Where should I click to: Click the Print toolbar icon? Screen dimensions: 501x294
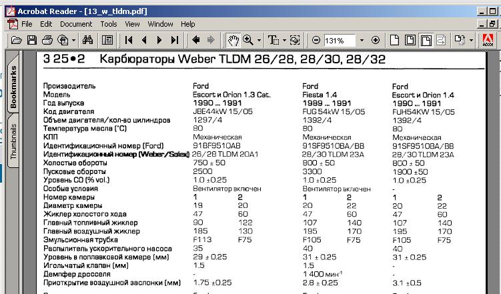(x=47, y=40)
